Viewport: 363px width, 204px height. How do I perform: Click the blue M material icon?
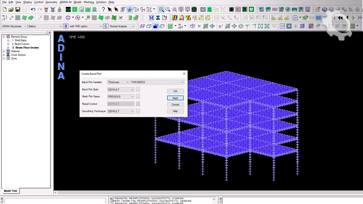(151, 18)
